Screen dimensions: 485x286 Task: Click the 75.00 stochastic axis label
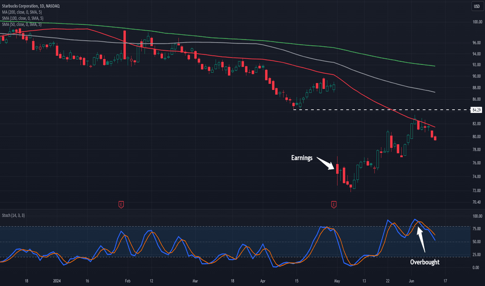478,229
